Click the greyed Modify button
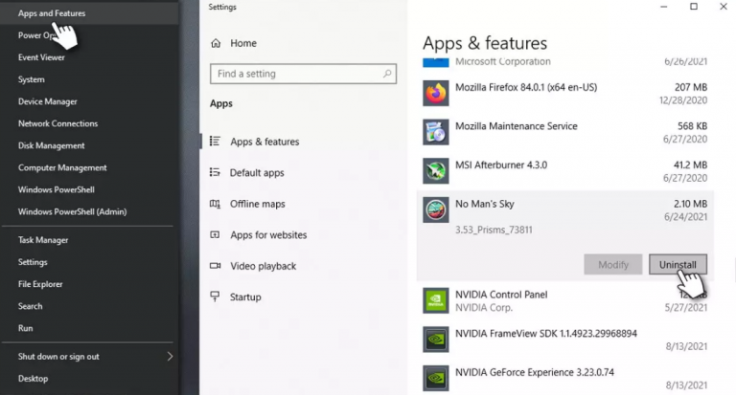Image resolution: width=736 pixels, height=395 pixels. (x=613, y=264)
